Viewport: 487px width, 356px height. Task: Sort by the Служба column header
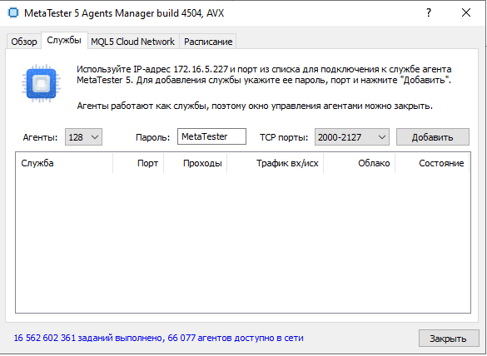(x=64, y=163)
